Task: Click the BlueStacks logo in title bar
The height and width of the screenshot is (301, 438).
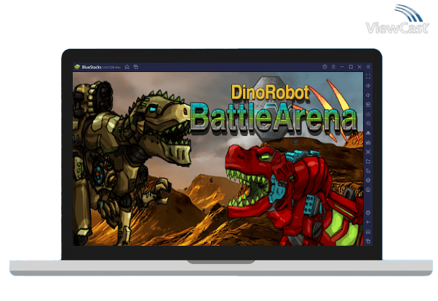Action: (77, 67)
